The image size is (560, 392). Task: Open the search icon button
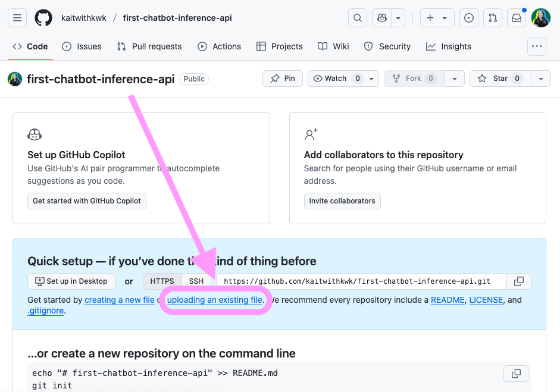[x=357, y=18]
